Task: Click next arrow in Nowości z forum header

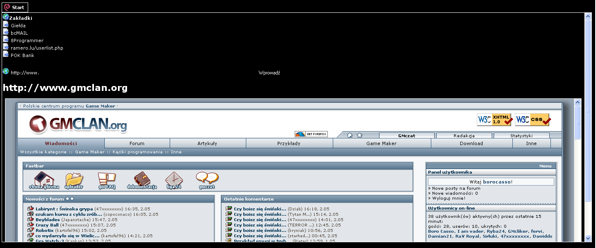Action: (x=72, y=199)
